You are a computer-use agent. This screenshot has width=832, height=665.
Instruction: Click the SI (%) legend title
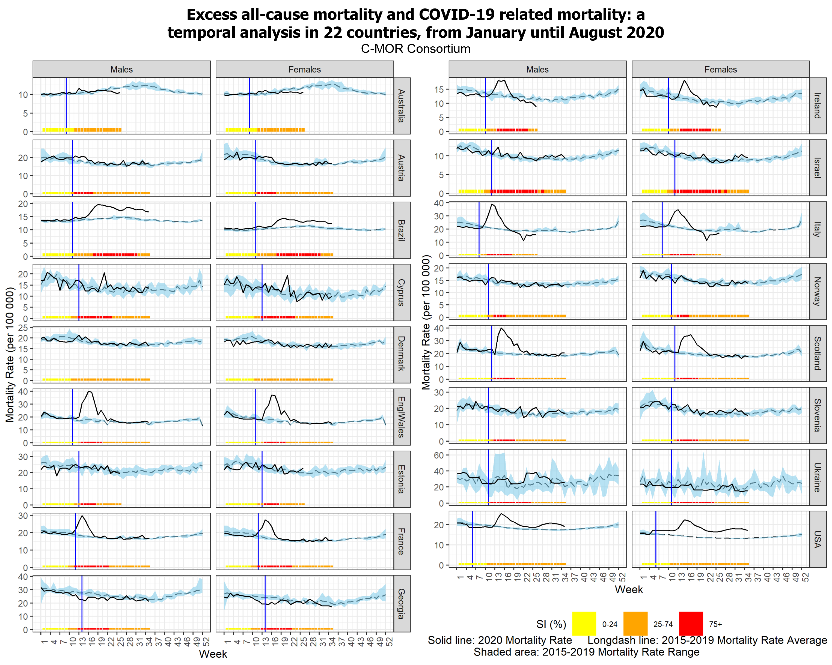tap(551, 624)
